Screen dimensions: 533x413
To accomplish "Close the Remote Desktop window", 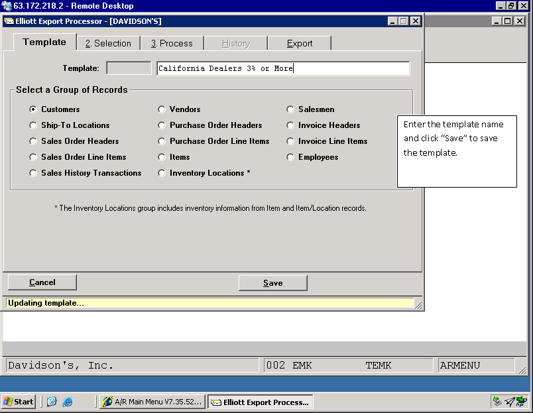I will pos(524,6).
